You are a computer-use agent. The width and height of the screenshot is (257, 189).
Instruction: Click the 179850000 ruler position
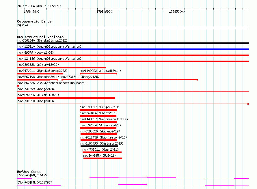click(x=177, y=12)
